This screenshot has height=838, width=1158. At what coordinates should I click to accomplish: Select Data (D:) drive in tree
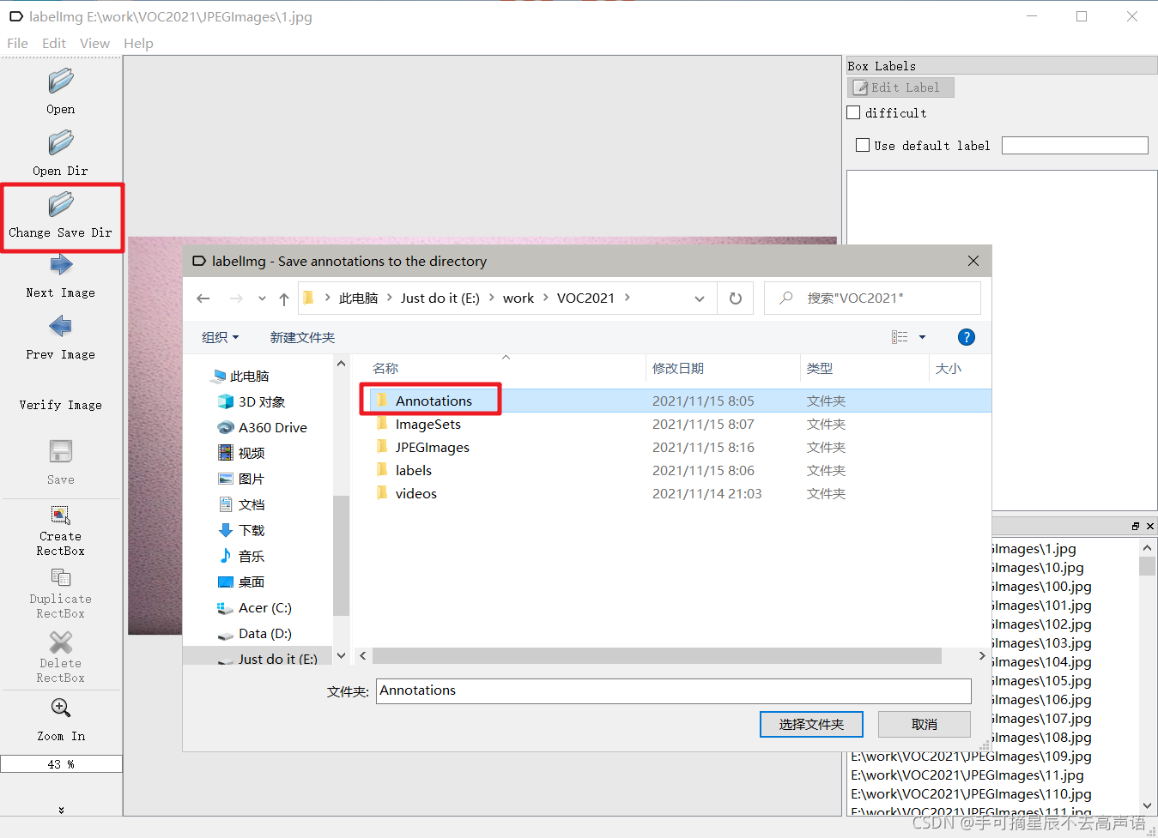pos(264,633)
